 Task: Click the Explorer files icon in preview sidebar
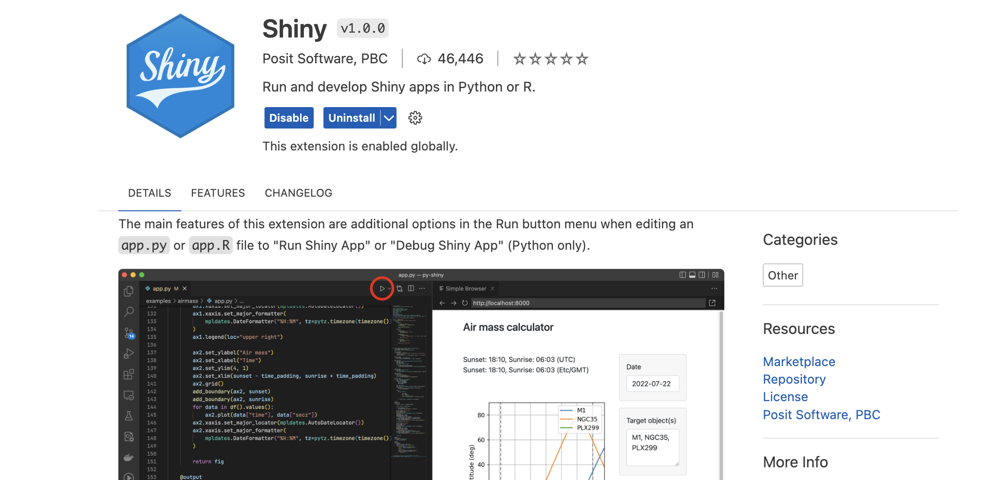point(129,291)
